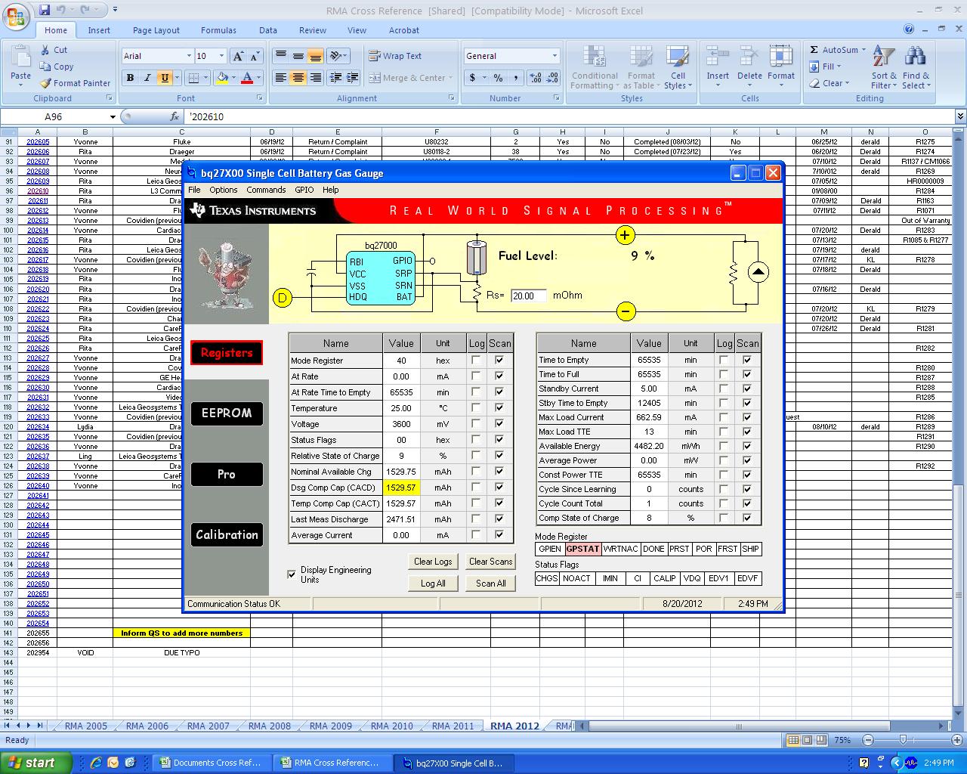The height and width of the screenshot is (774, 967).
Task: Click the formula bar fx icon
Action: coord(175,116)
